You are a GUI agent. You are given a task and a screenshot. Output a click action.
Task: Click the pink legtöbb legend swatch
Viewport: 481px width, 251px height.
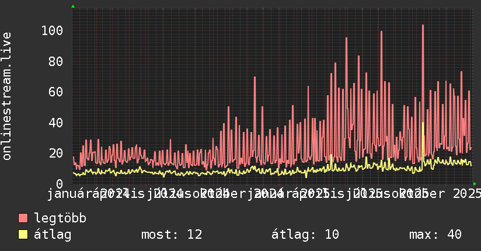(23, 218)
